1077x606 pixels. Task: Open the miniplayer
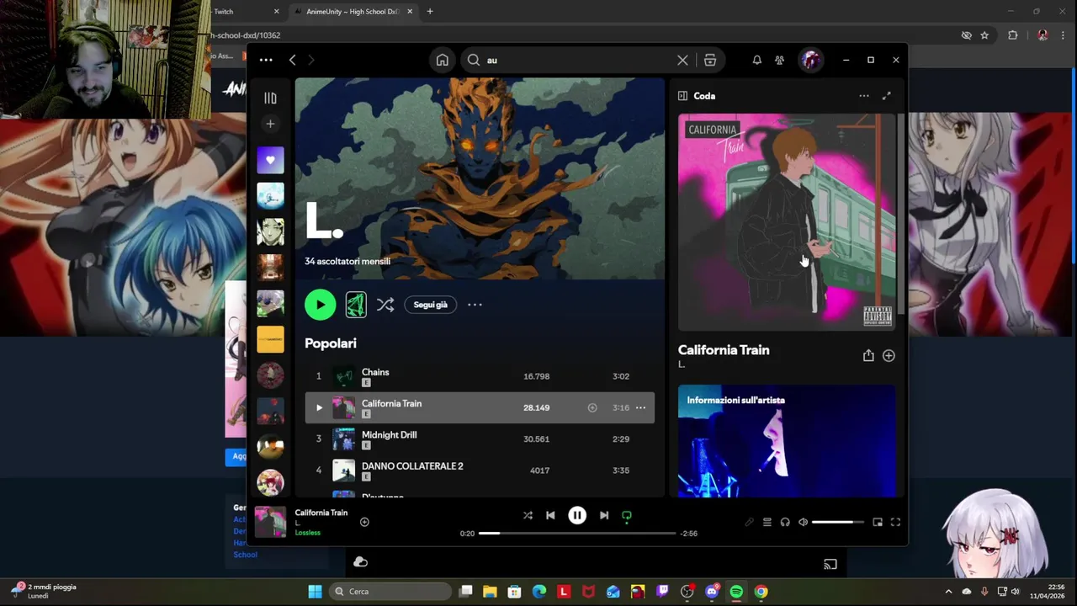click(x=878, y=522)
